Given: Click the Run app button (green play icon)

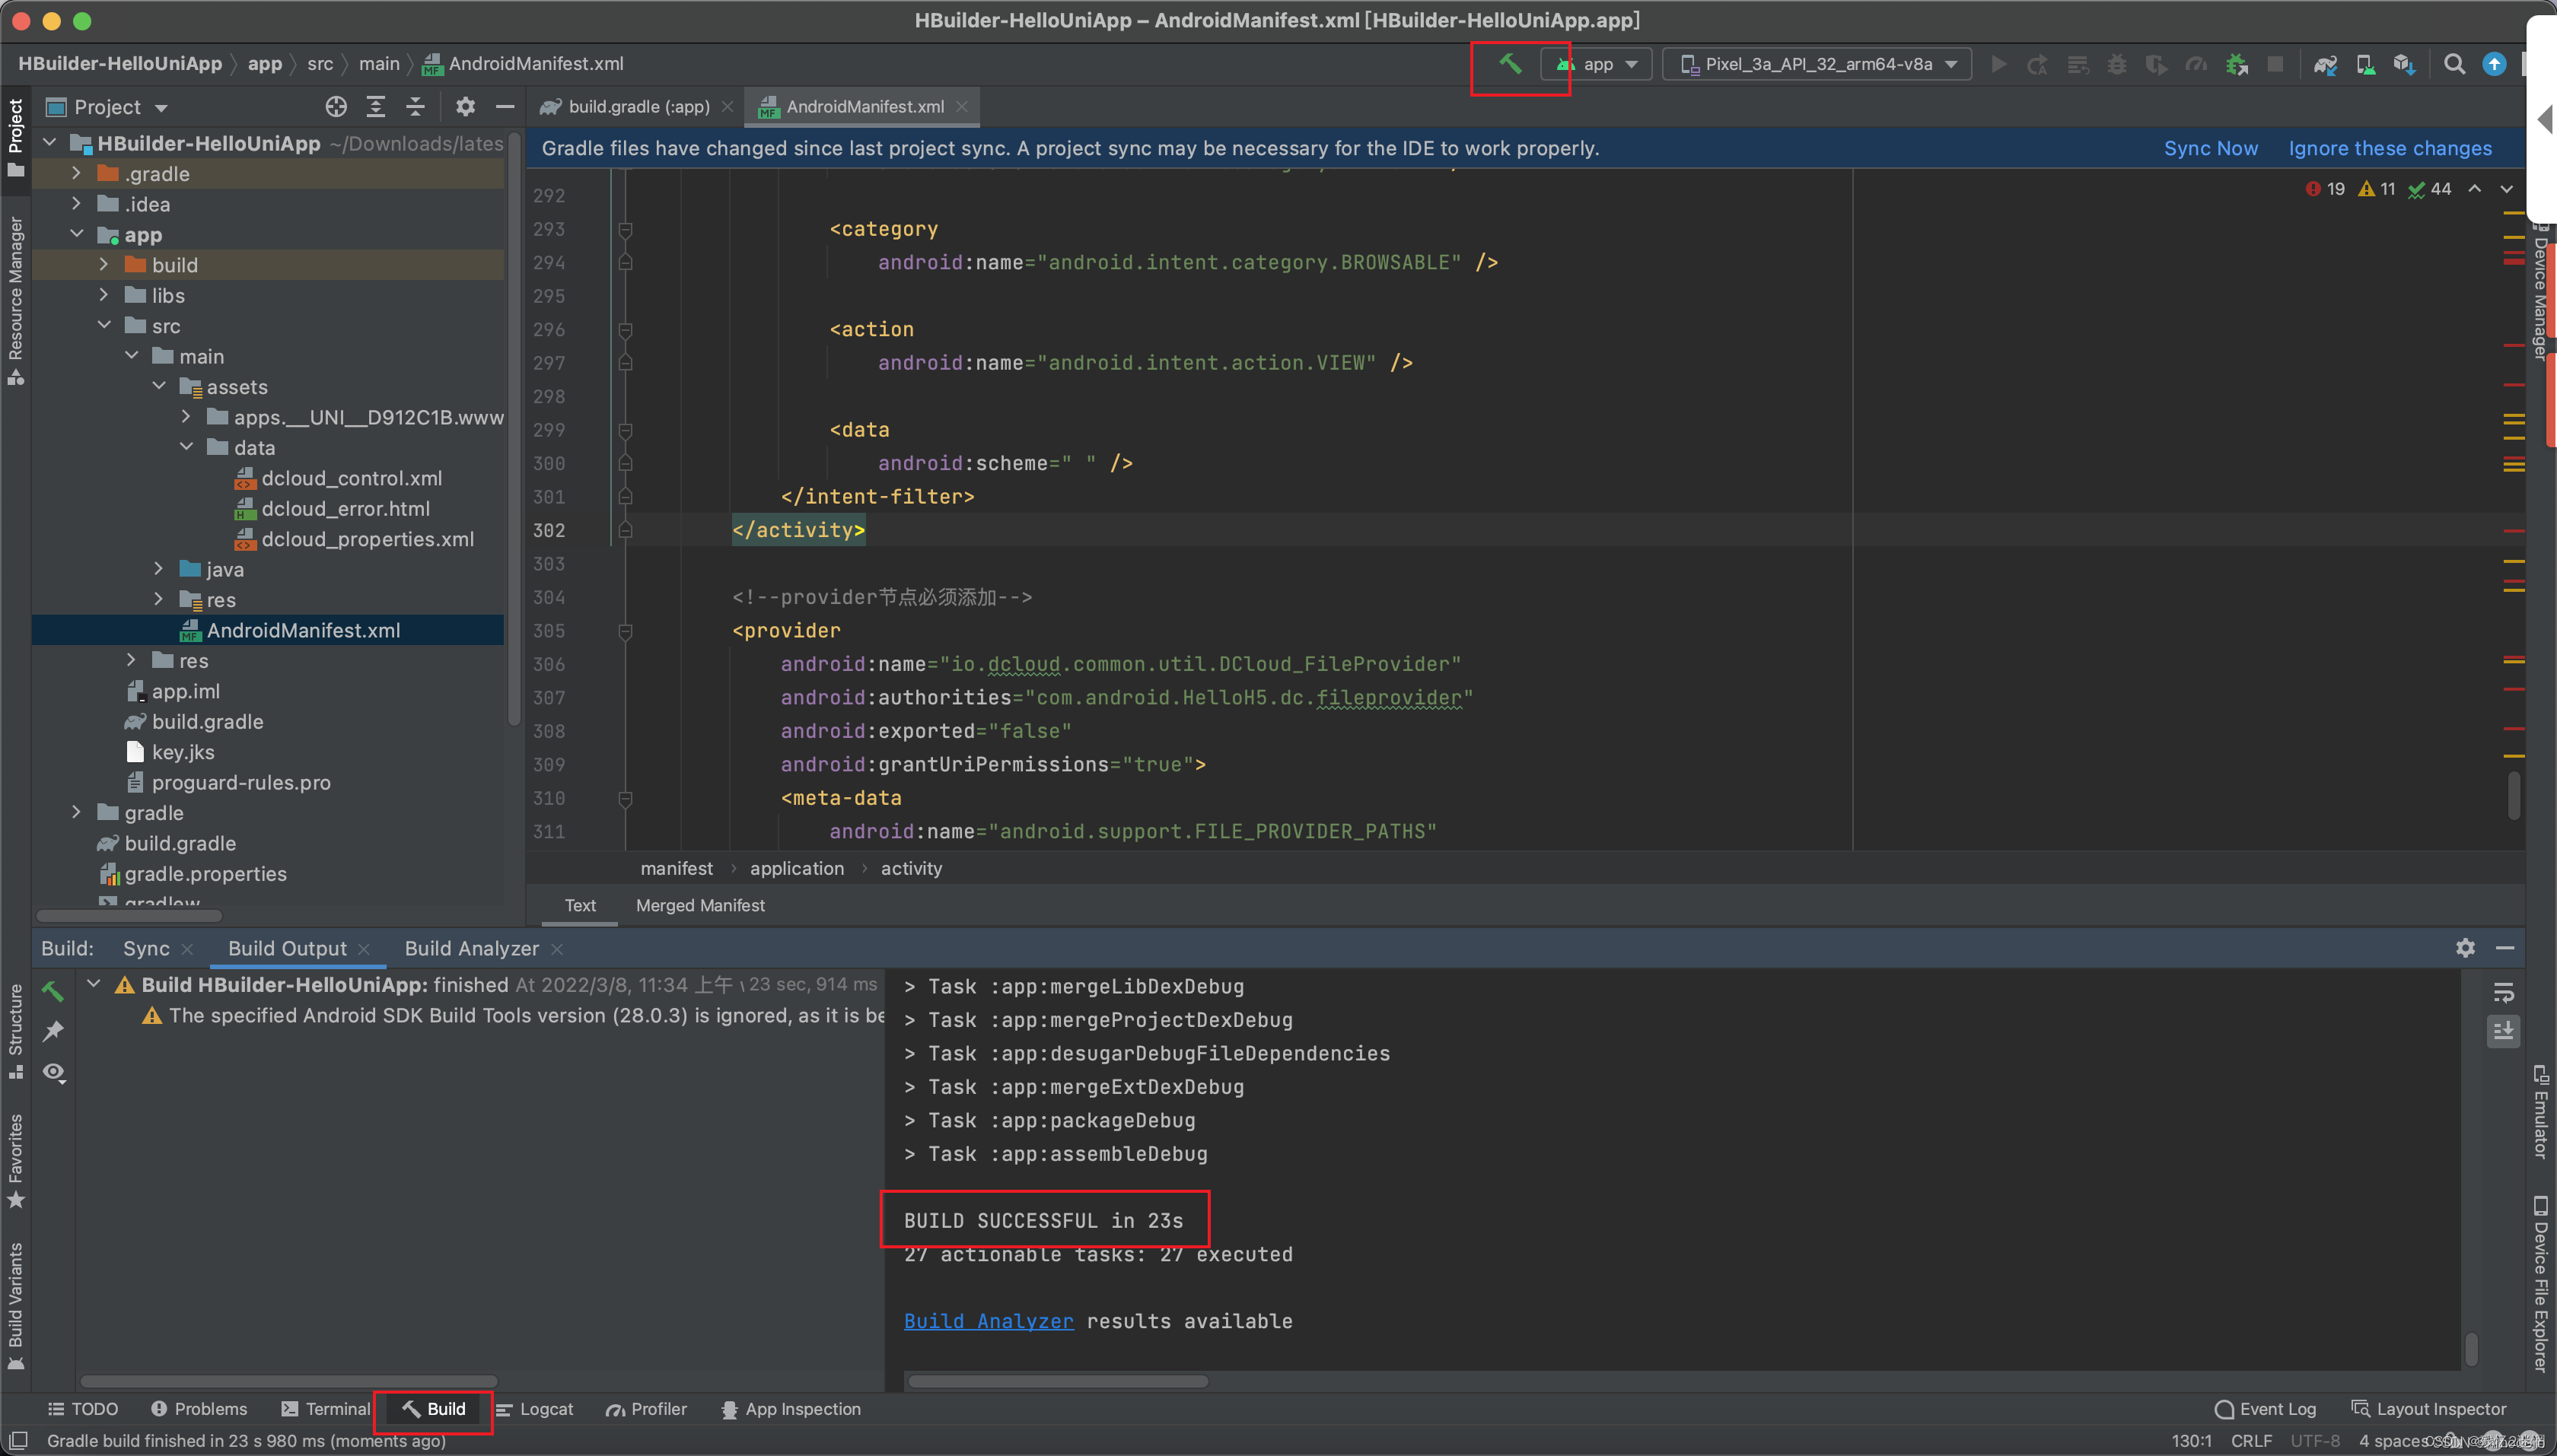Looking at the screenshot, I should coord(2000,65).
